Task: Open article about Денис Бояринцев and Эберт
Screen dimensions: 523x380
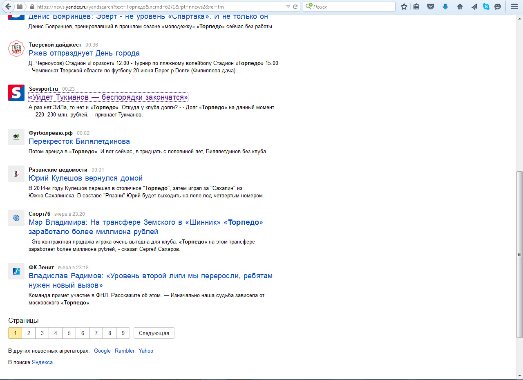Action: tap(148, 16)
